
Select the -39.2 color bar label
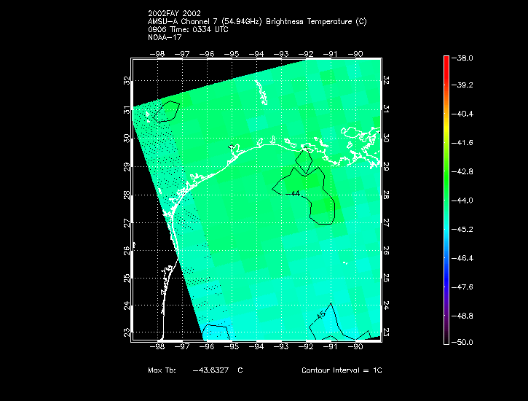462,85
